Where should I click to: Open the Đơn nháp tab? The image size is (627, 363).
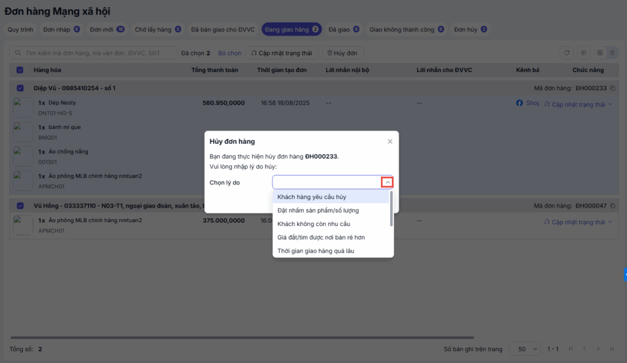pos(62,29)
